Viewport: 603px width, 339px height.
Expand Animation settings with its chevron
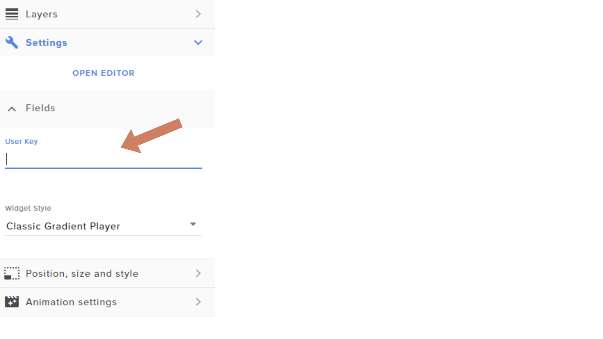(x=198, y=302)
